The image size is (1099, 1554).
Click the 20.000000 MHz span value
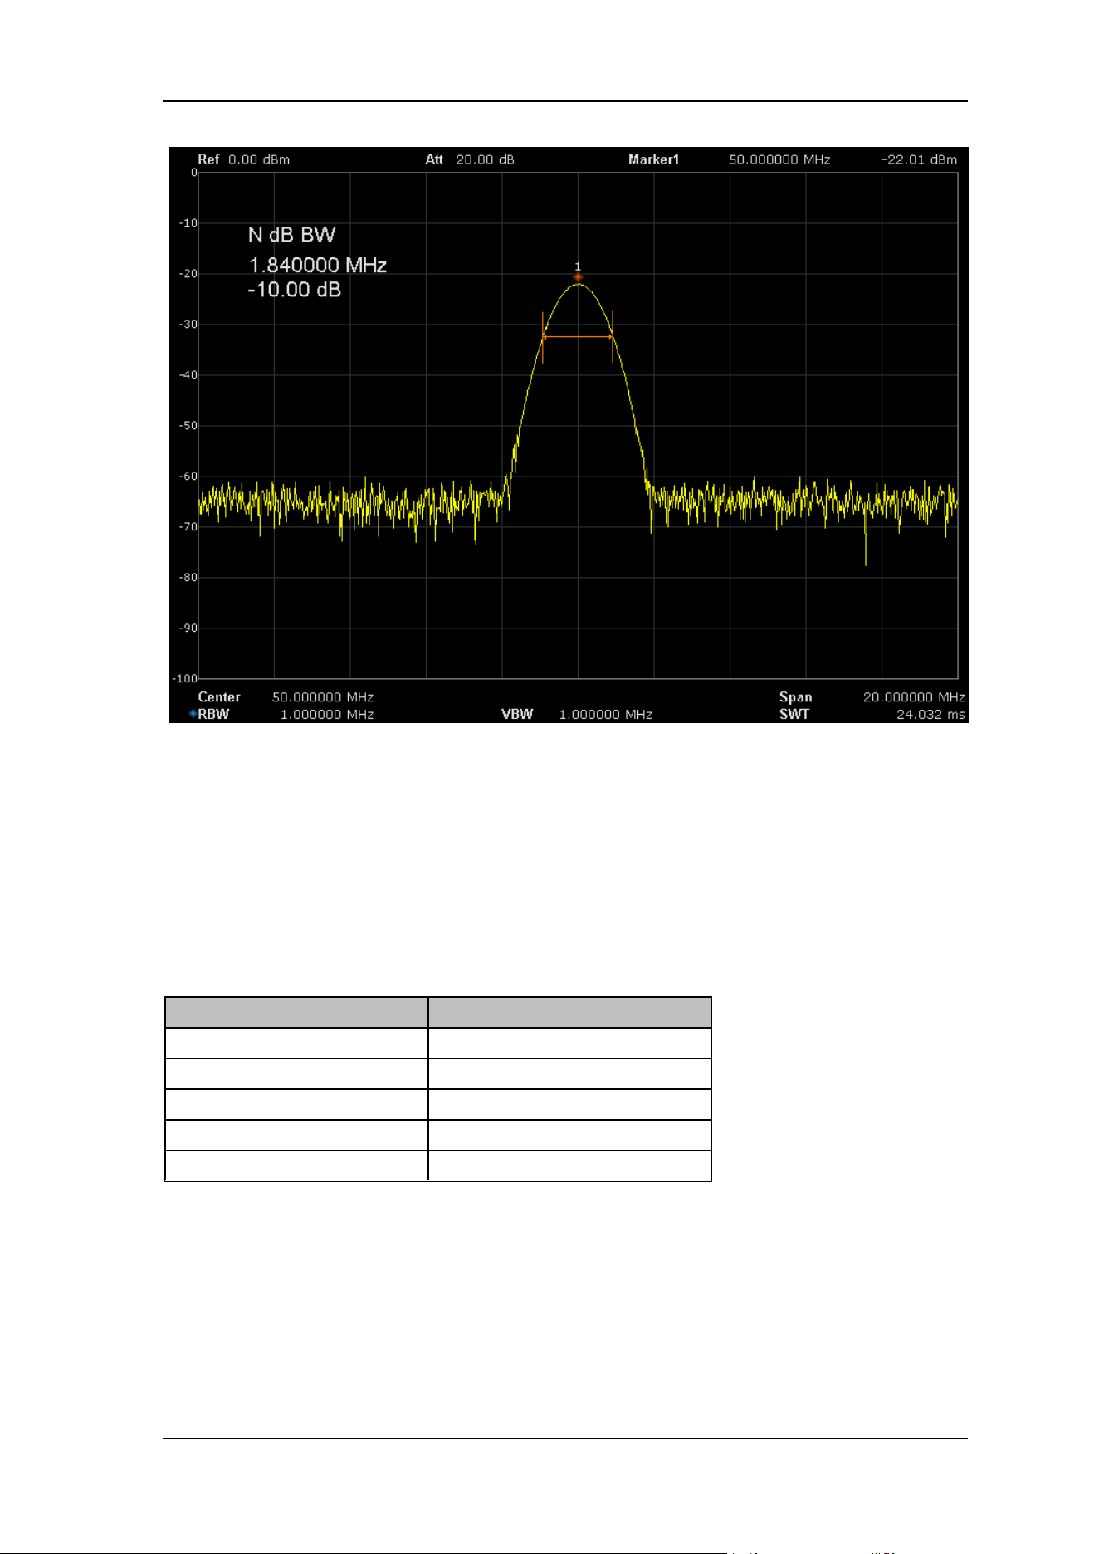click(x=914, y=697)
